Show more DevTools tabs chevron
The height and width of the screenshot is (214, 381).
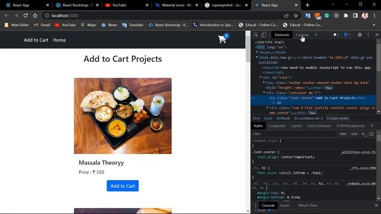[x=316, y=35]
